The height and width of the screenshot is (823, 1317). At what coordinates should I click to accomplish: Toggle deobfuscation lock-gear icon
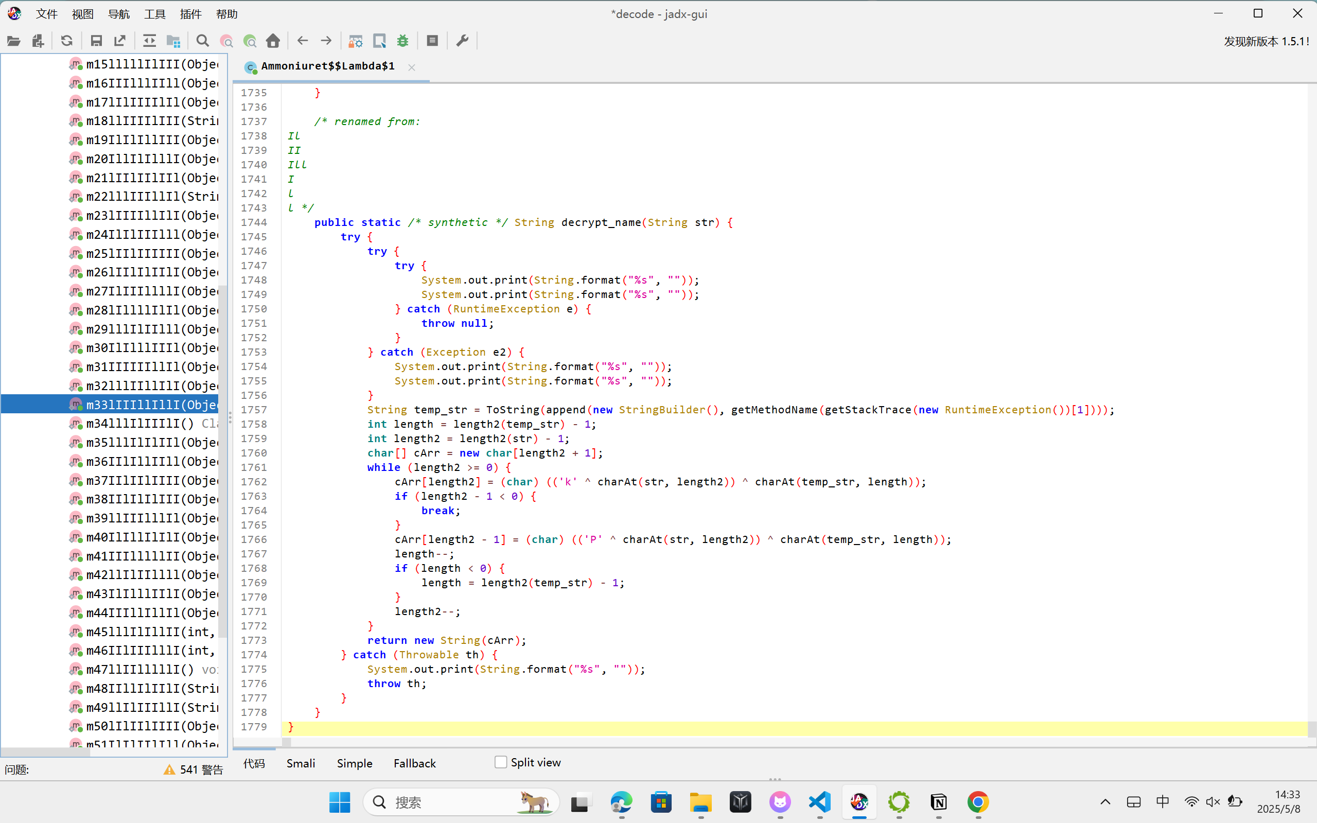(x=356, y=41)
